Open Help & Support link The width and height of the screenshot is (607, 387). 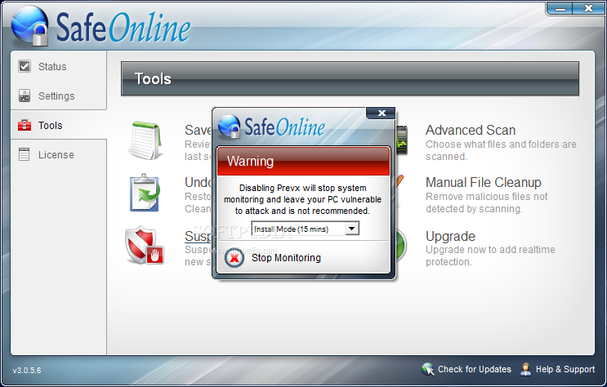tap(565, 369)
